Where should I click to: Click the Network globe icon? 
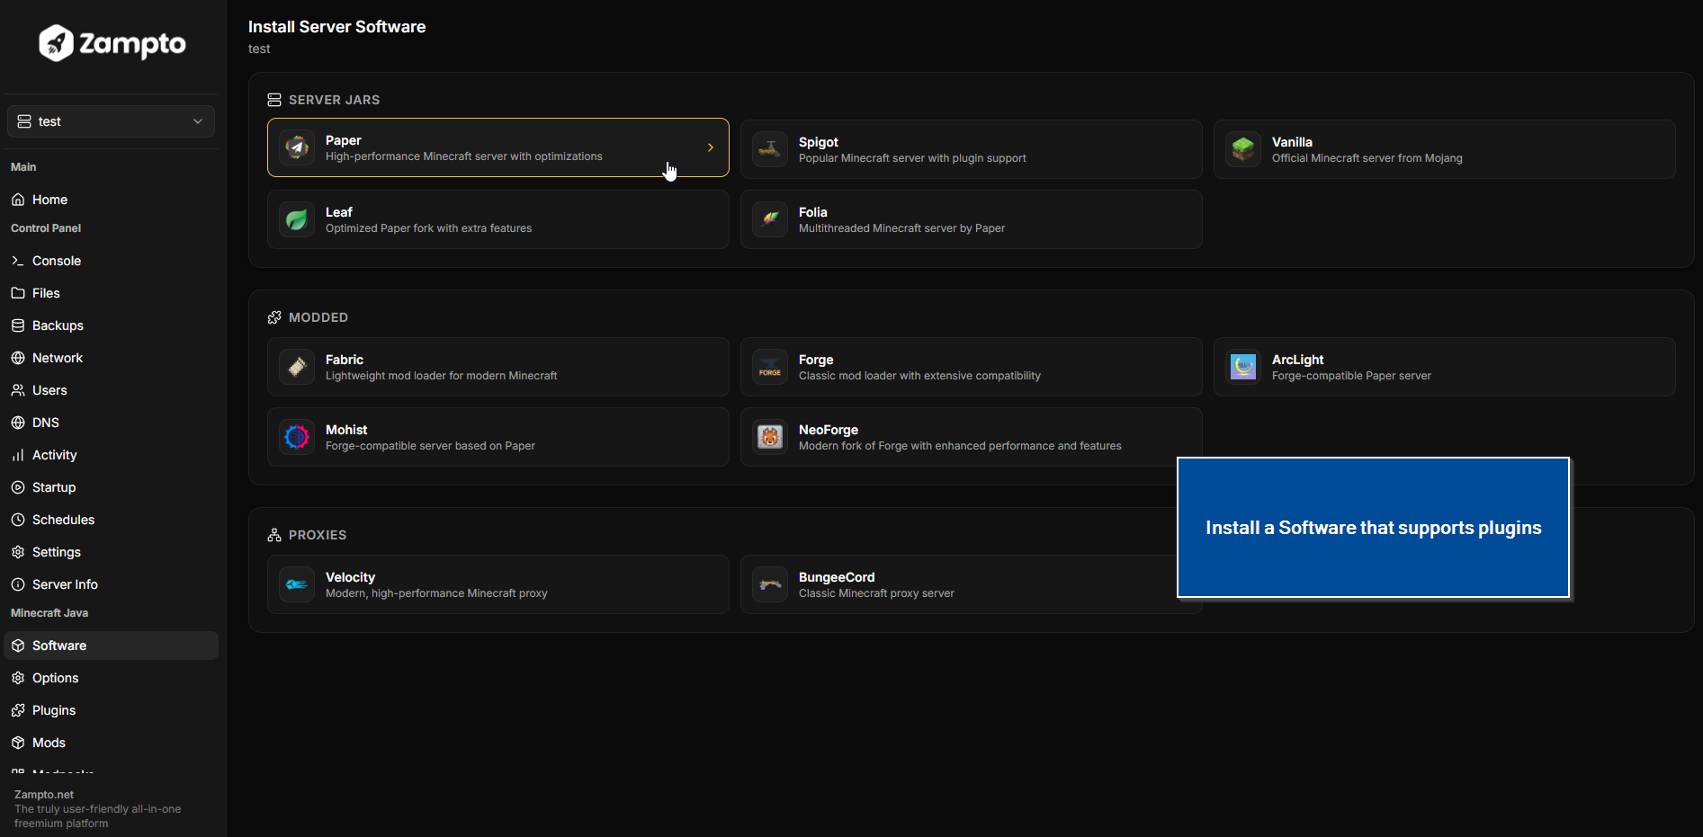point(18,358)
